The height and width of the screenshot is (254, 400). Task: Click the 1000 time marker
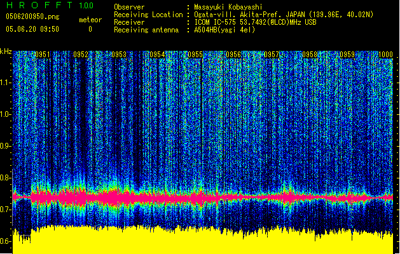pos(385,55)
